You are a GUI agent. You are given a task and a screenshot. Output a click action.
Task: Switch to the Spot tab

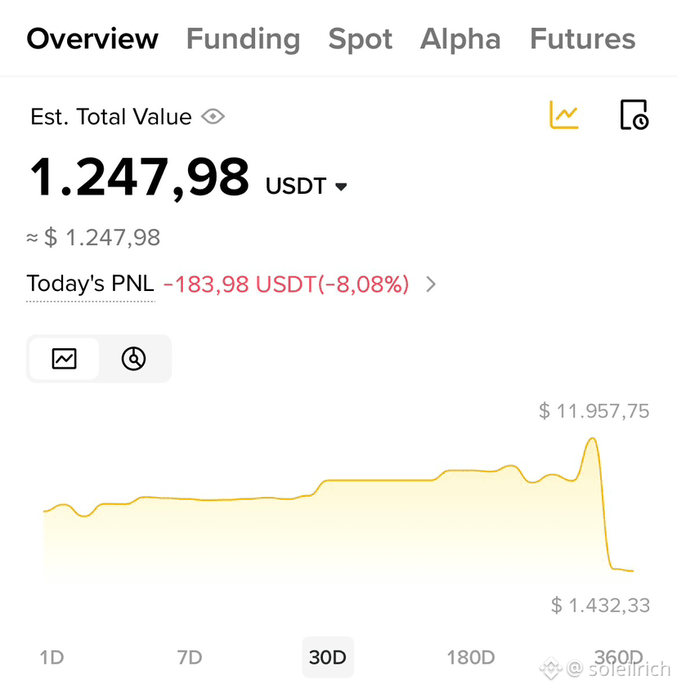(360, 39)
